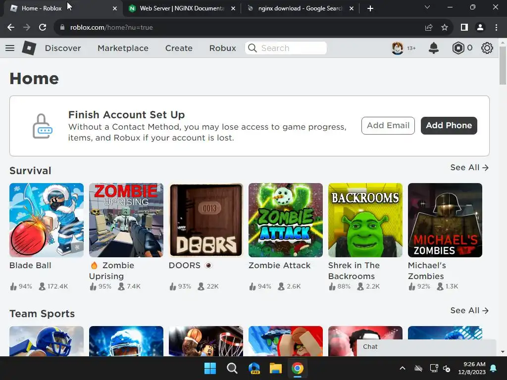Switch to nginx download Google Search tab
This screenshot has height=380, width=507.
300,9
